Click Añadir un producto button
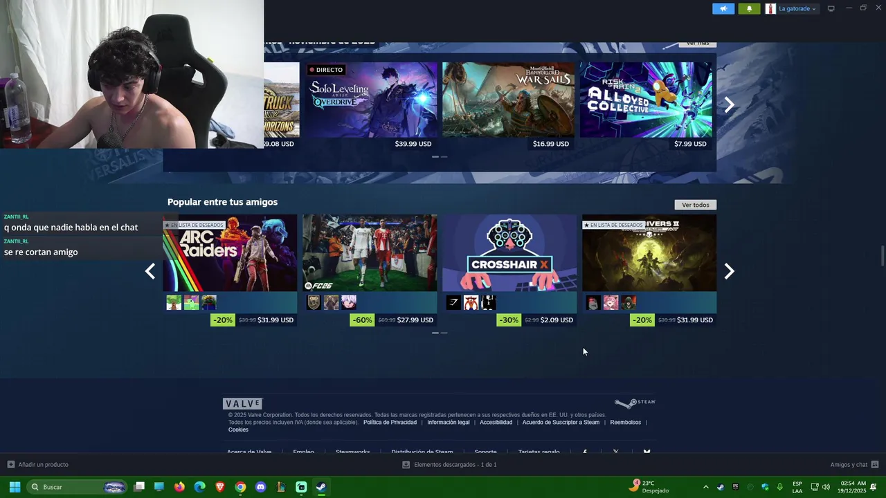The width and height of the screenshot is (886, 498). coord(38,465)
